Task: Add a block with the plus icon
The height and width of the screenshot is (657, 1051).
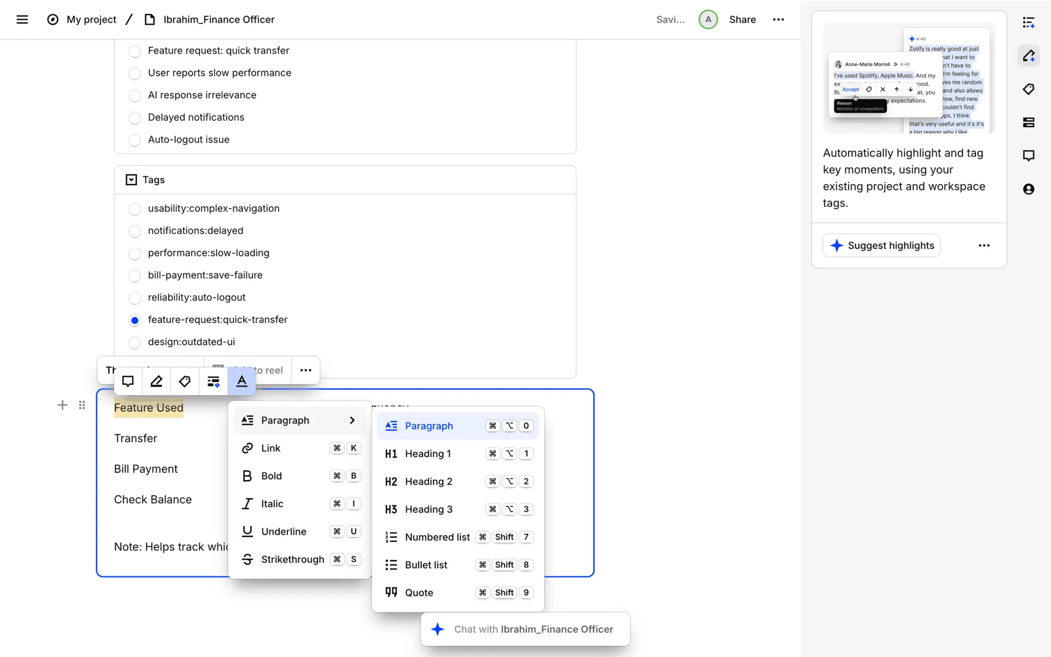Action: tap(62, 405)
